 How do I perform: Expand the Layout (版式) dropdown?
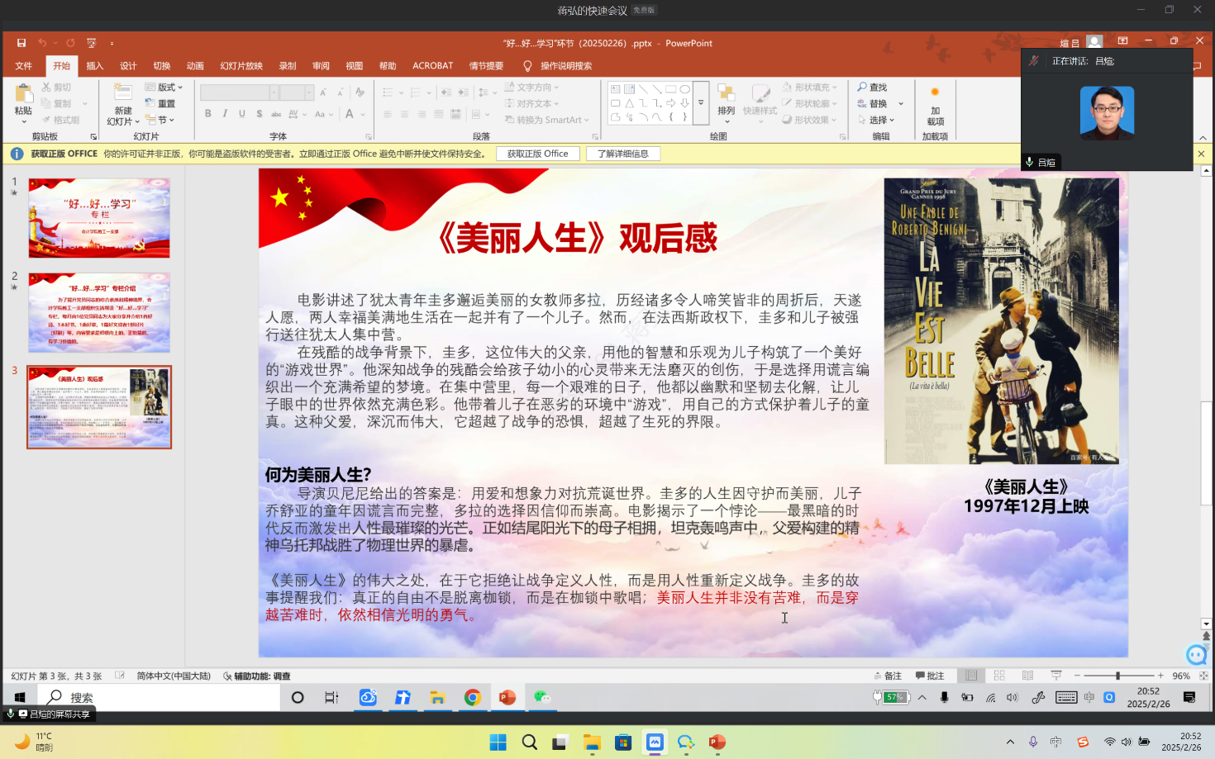point(164,87)
